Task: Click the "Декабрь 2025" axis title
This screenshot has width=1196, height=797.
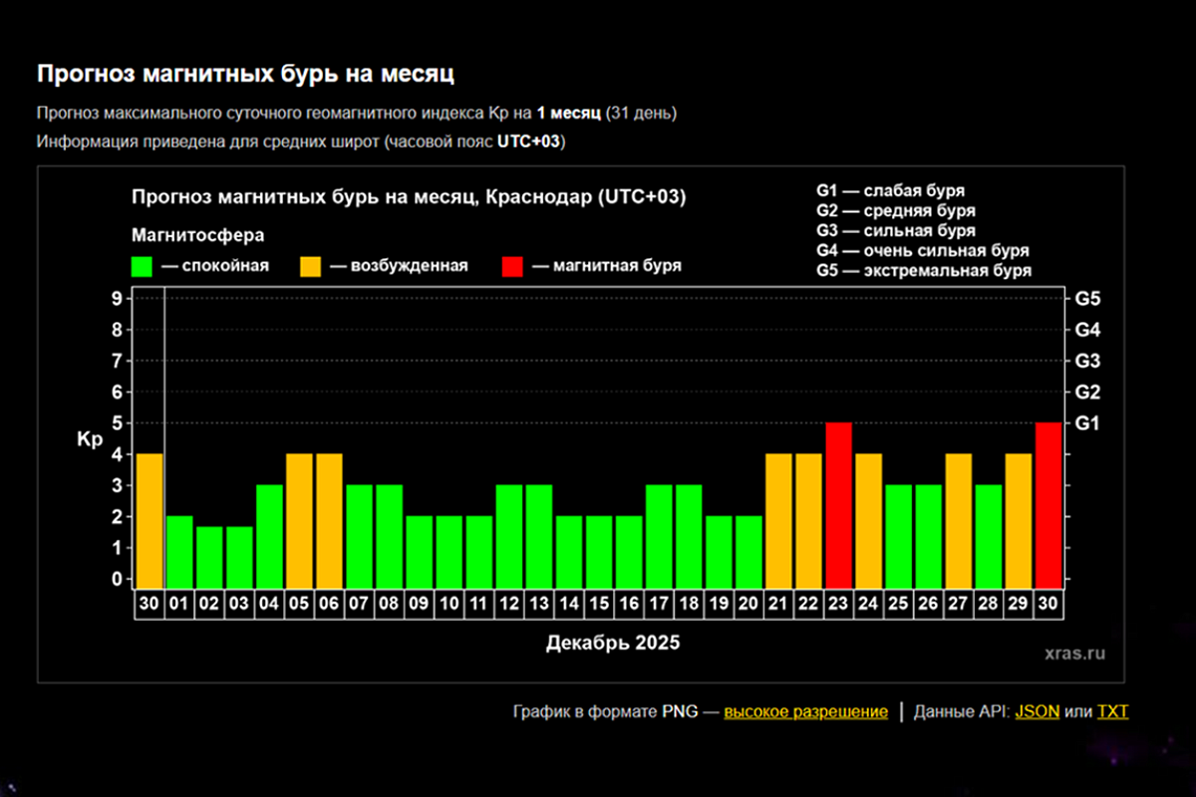Action: [612, 643]
